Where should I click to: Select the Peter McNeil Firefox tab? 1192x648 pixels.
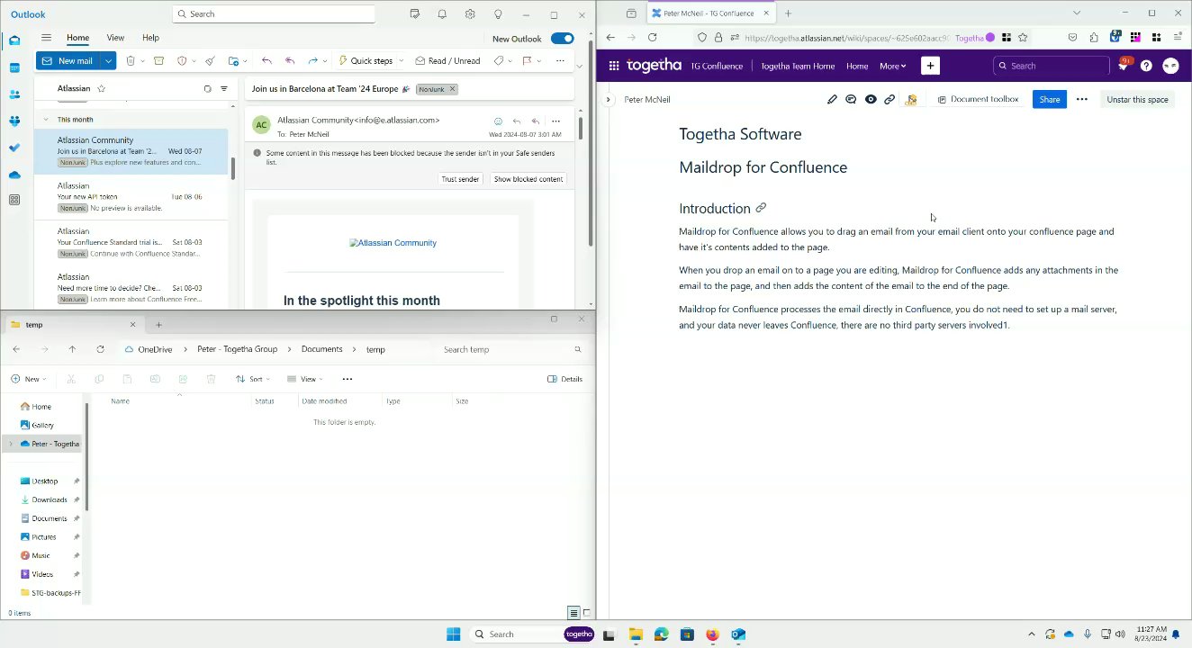(711, 13)
